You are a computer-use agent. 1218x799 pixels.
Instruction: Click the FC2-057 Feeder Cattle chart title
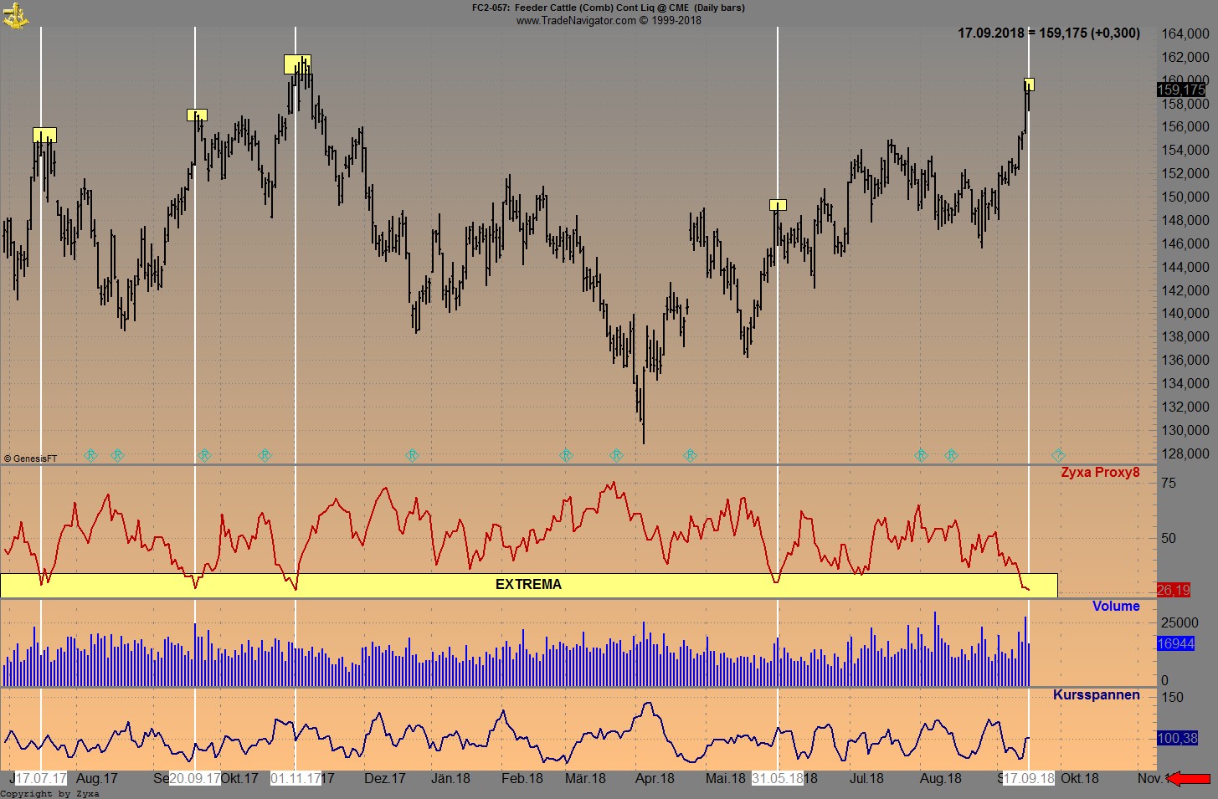(608, 8)
